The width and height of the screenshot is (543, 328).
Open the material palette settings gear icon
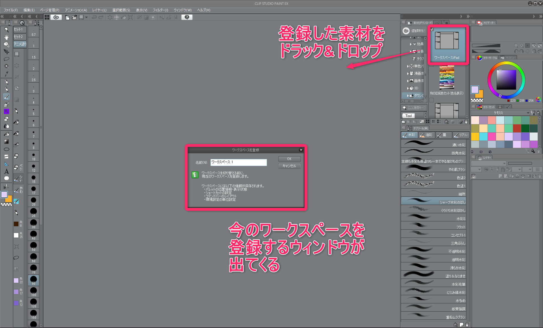point(461,122)
